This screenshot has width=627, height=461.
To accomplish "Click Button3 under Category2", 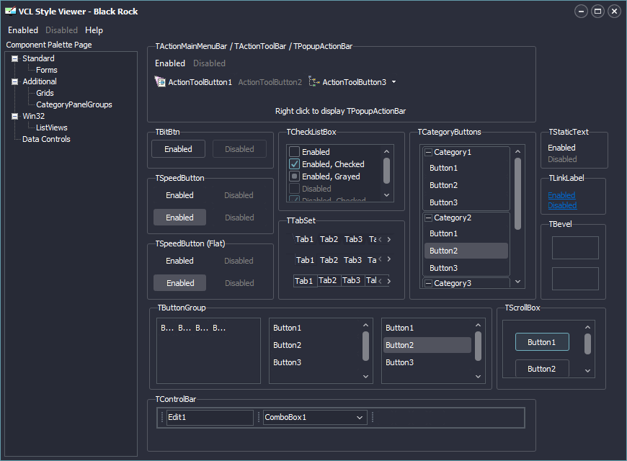I will [x=466, y=268].
